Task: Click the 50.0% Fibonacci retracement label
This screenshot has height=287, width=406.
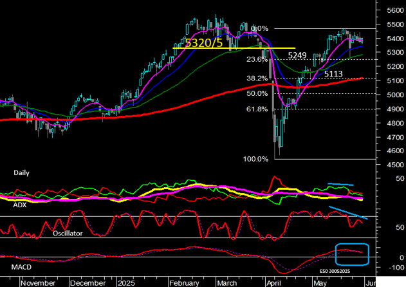Action: pyautogui.click(x=257, y=93)
